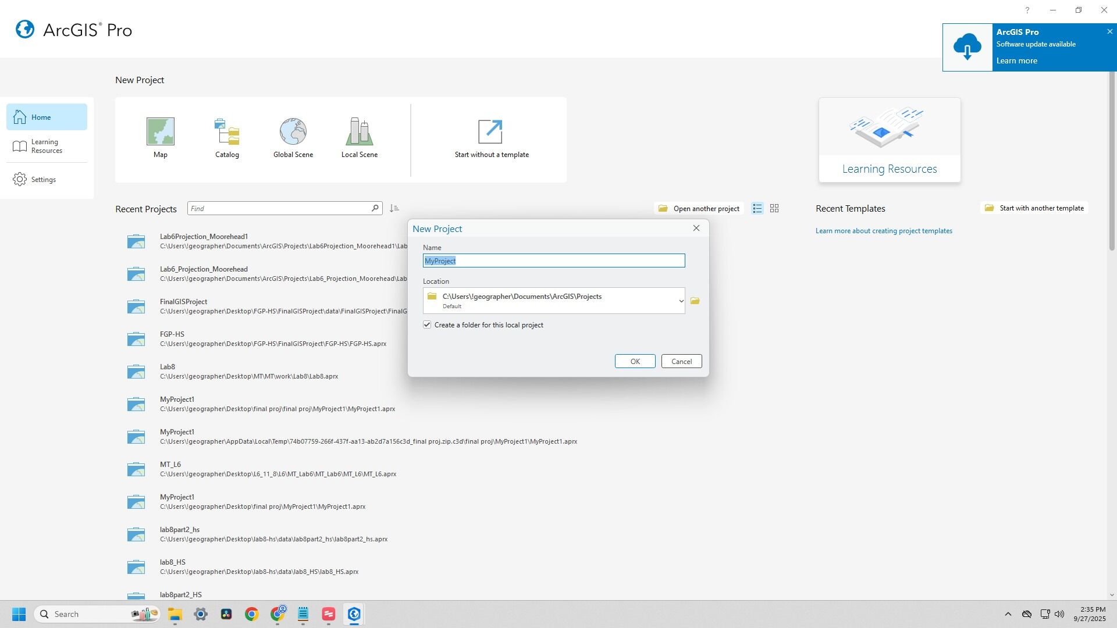Switch recent projects to tile view
Screen dimensions: 1117x628
pos(774,208)
